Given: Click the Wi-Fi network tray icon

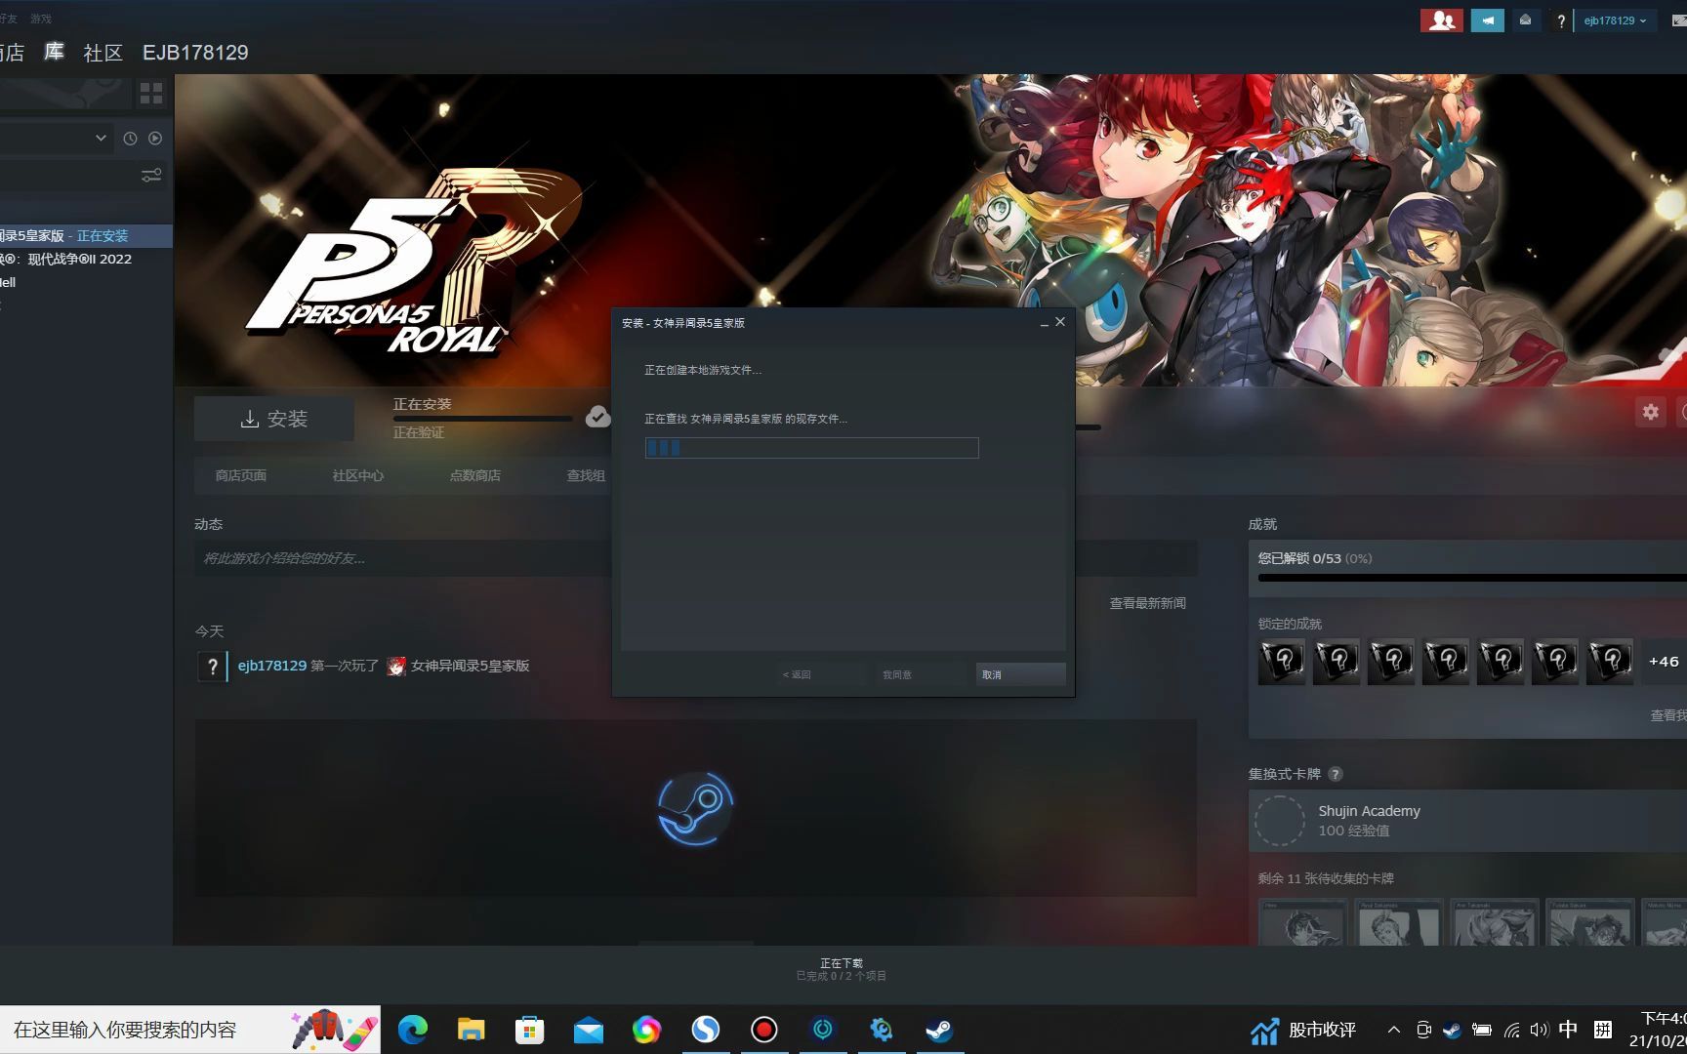Looking at the screenshot, I should click(1511, 1030).
